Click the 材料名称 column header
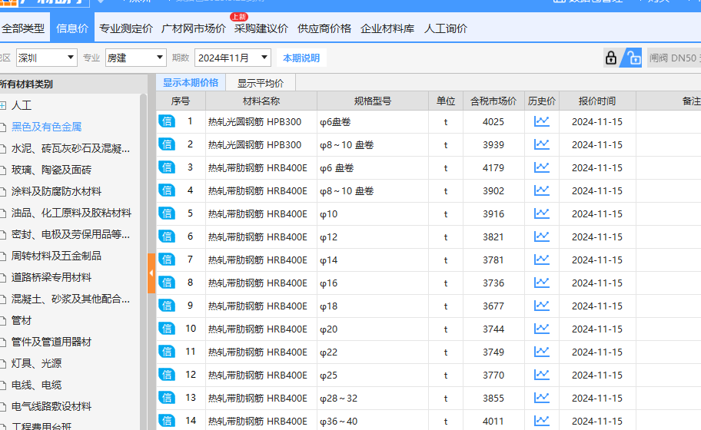Viewport: 701px width, 430px height. 261,101
